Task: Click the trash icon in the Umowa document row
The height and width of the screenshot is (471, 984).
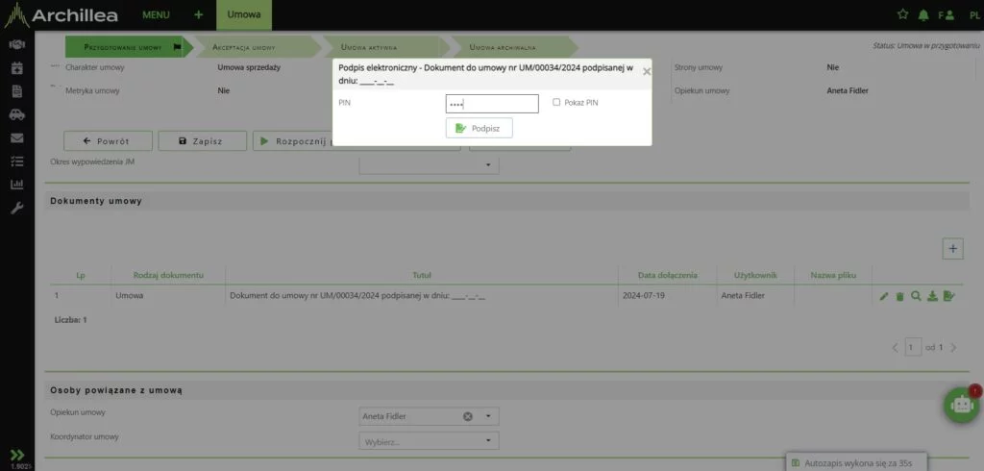Action: click(900, 296)
